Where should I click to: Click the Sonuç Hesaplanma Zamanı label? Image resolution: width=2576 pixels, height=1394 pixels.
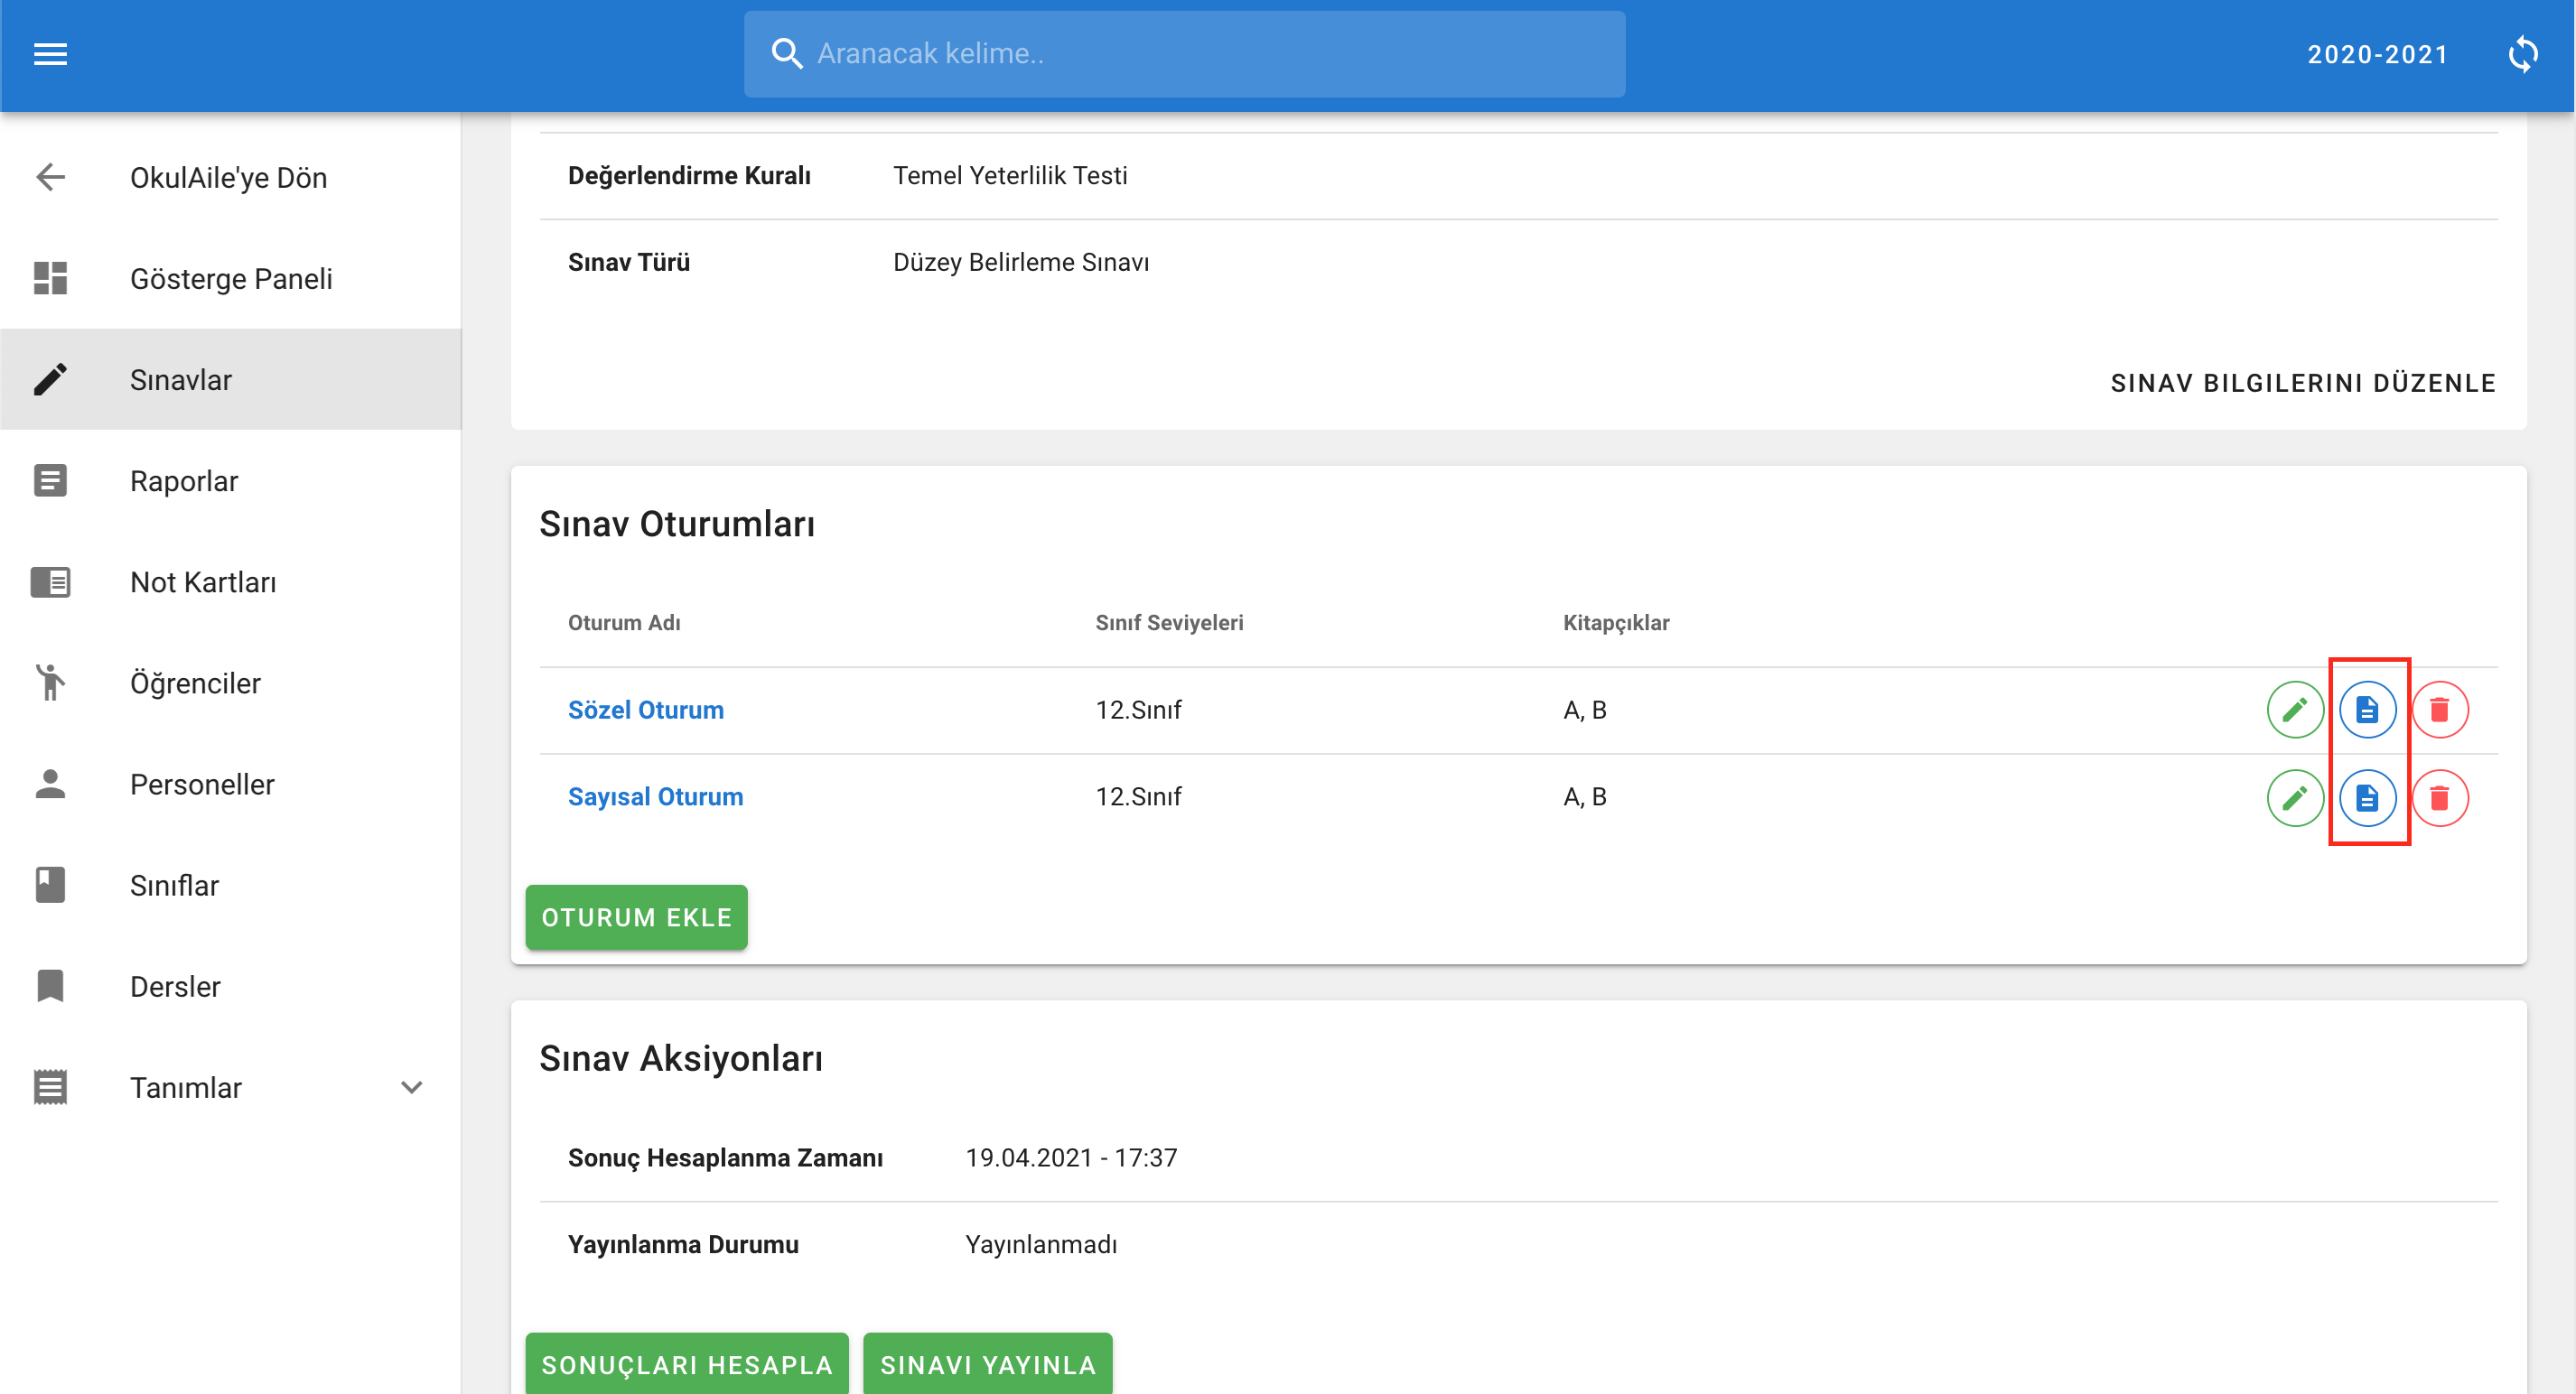[x=725, y=1157]
